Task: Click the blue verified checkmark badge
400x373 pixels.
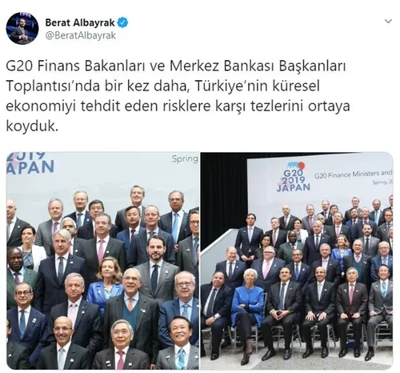Action: pos(122,22)
